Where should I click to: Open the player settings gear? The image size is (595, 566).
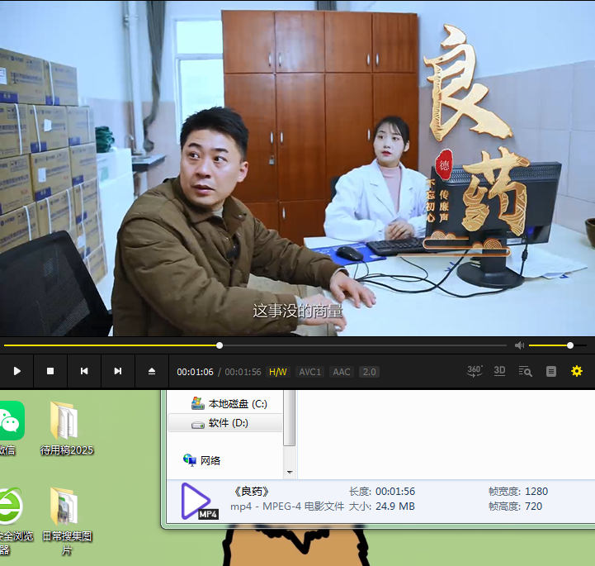[x=577, y=372]
